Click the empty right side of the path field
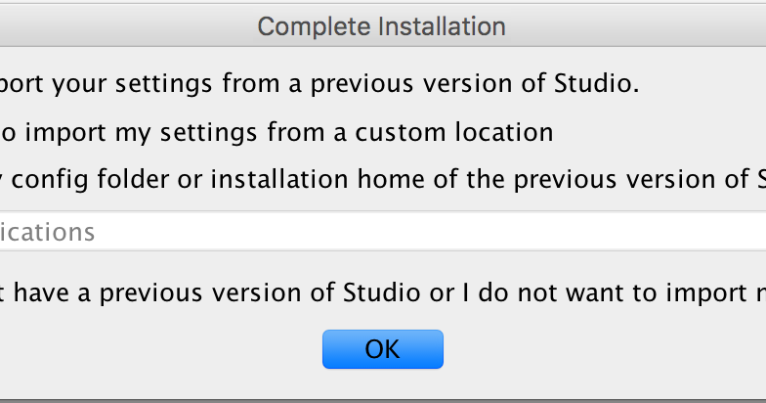Image resolution: width=766 pixels, height=403 pixels. click(x=635, y=233)
